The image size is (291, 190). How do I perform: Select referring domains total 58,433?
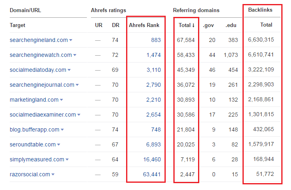[186, 55]
